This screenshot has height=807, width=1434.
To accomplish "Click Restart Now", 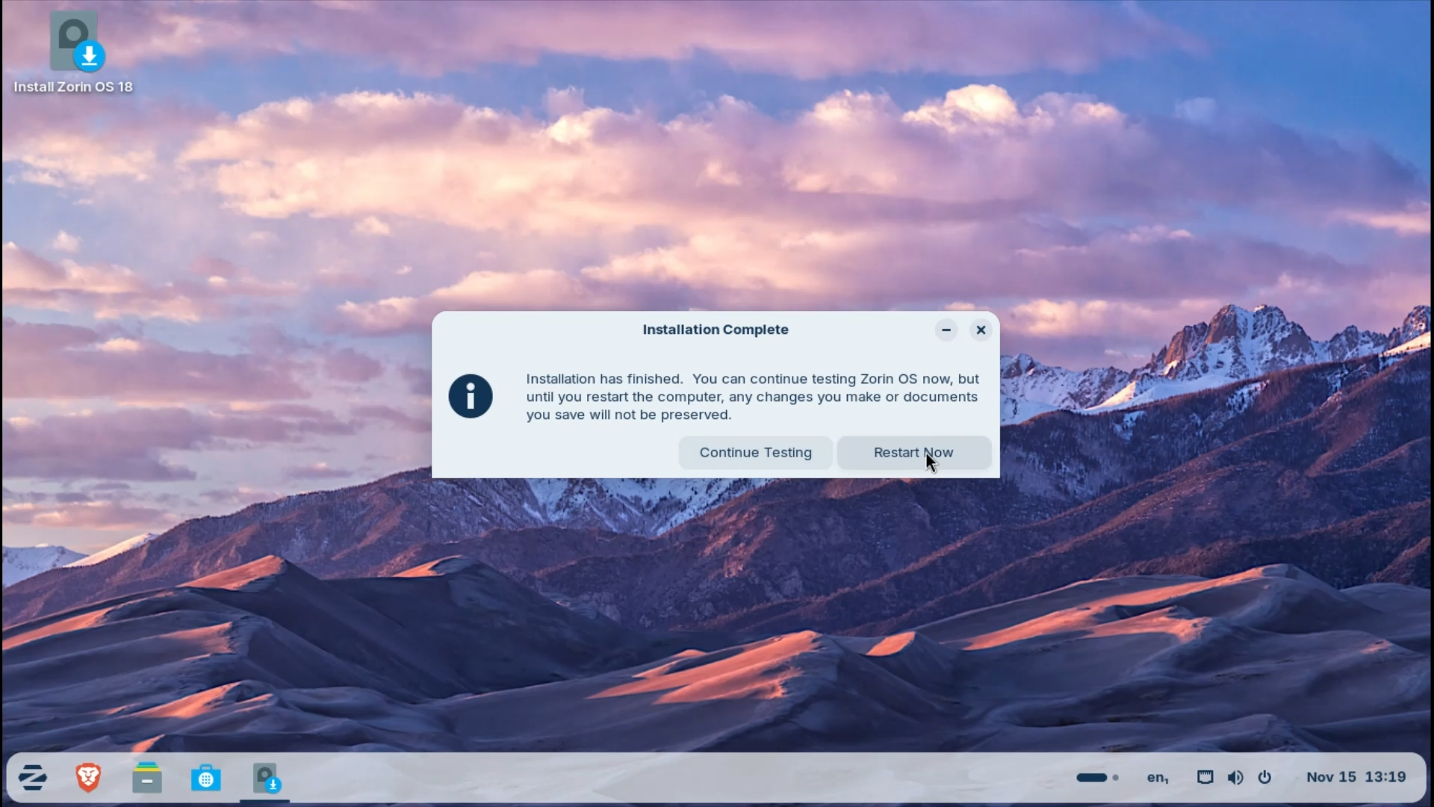I will pos(913,453).
